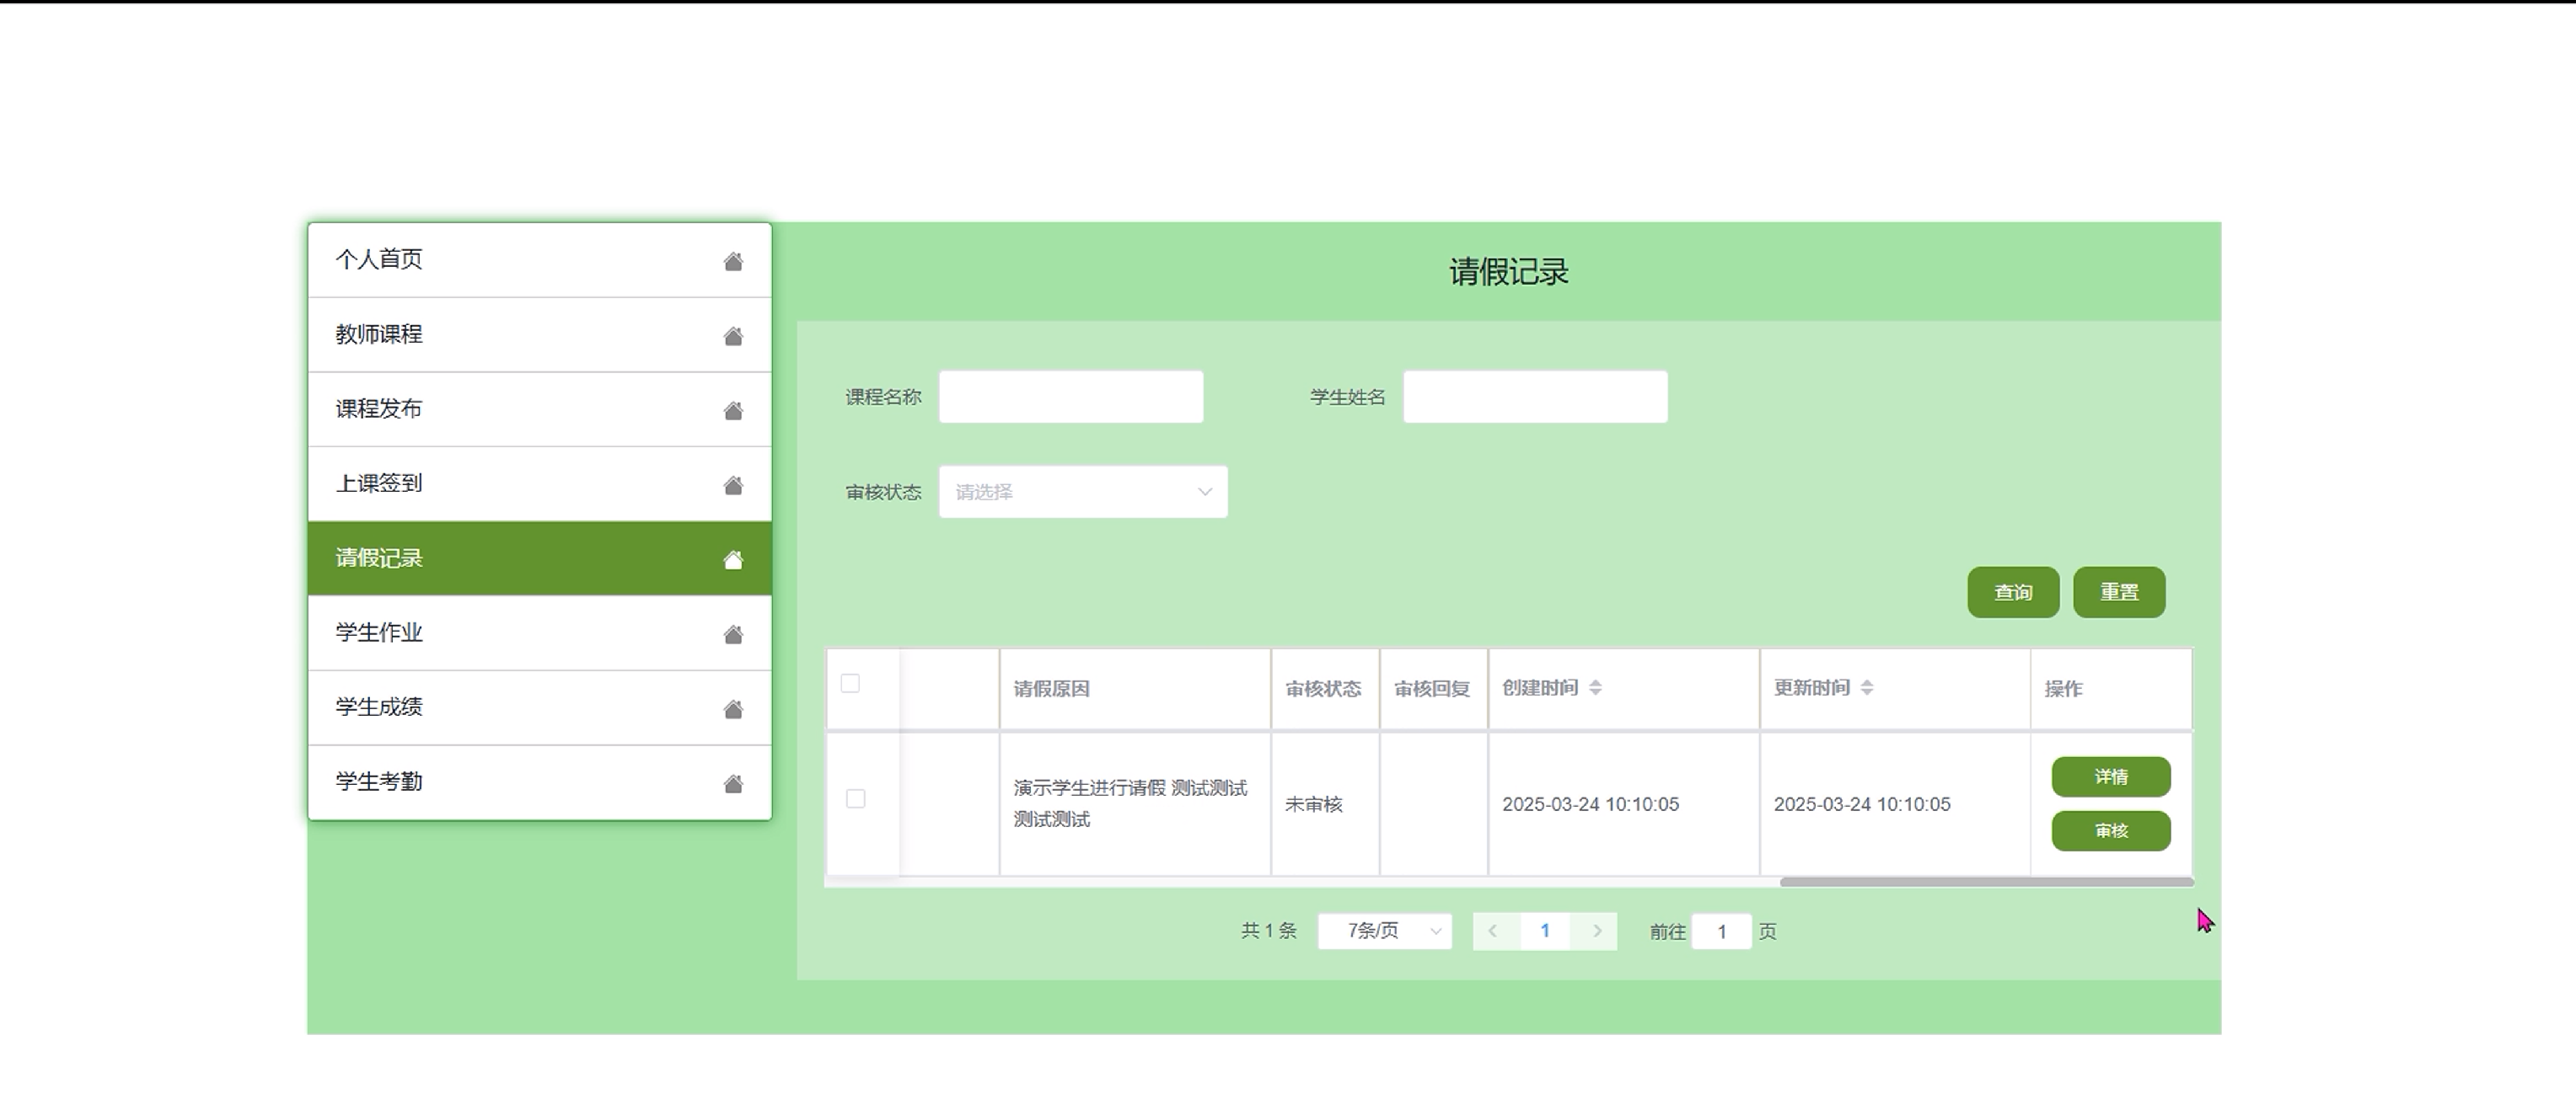Open the 7条/页 page size selector
2576x1110 pixels.
click(x=1384, y=931)
